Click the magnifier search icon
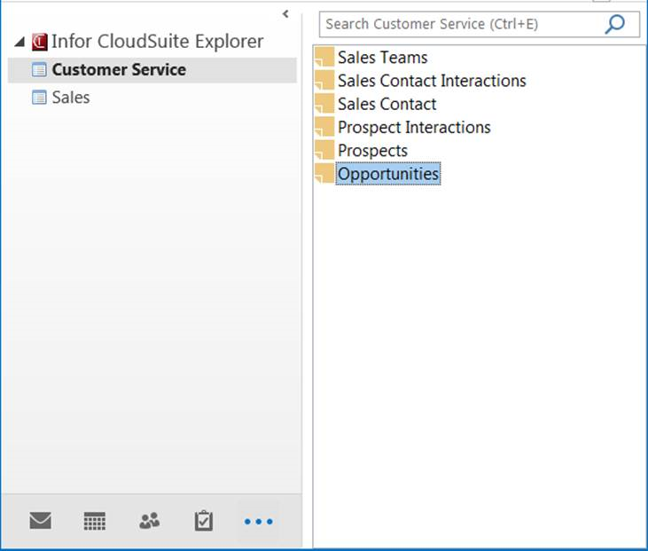 click(x=614, y=24)
